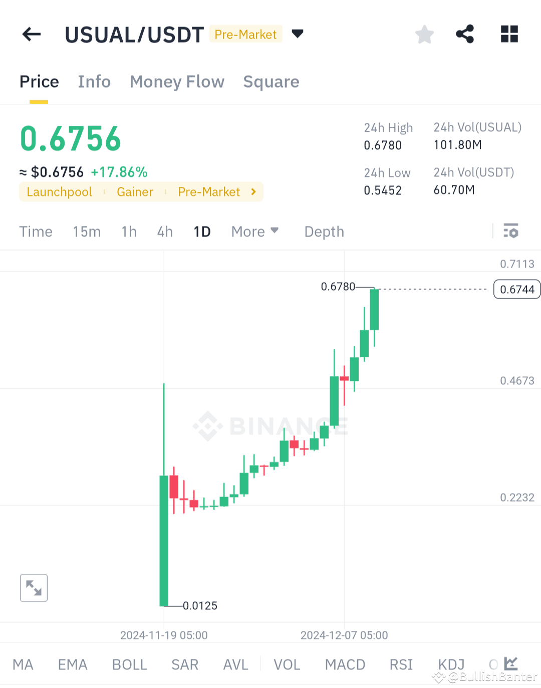Star USUAL/USDT as a favorite
This screenshot has width=541, height=688.
coord(424,34)
